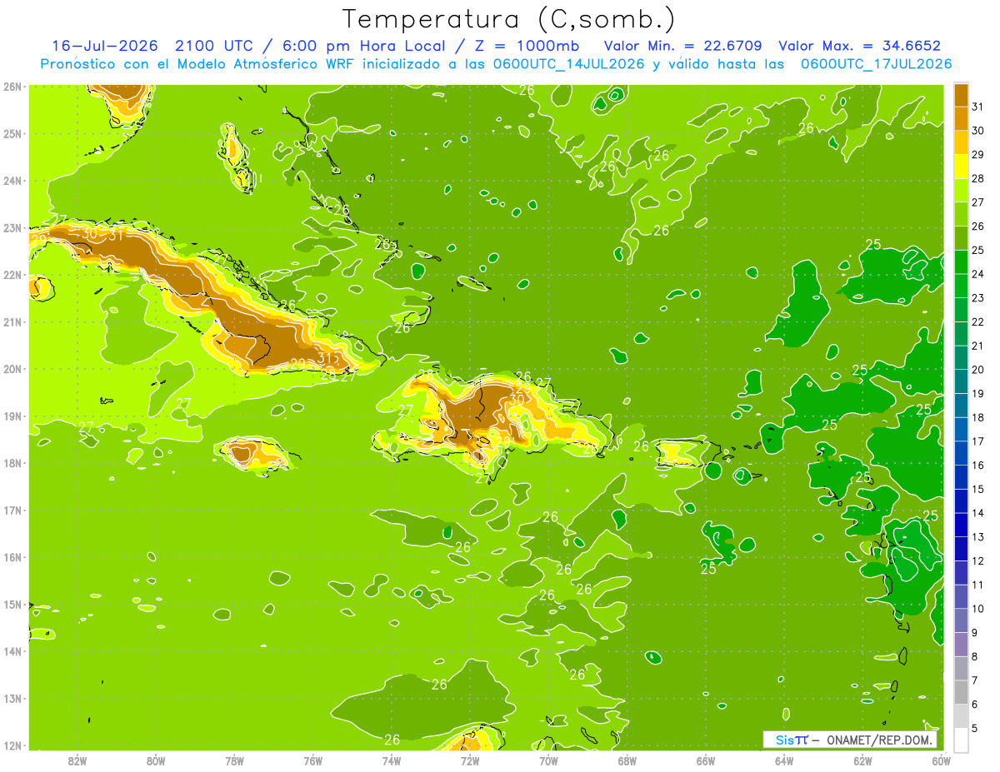Screen dimensions: 1000x772
Task: Click the "66W" longitude axis label
Action: click(706, 760)
